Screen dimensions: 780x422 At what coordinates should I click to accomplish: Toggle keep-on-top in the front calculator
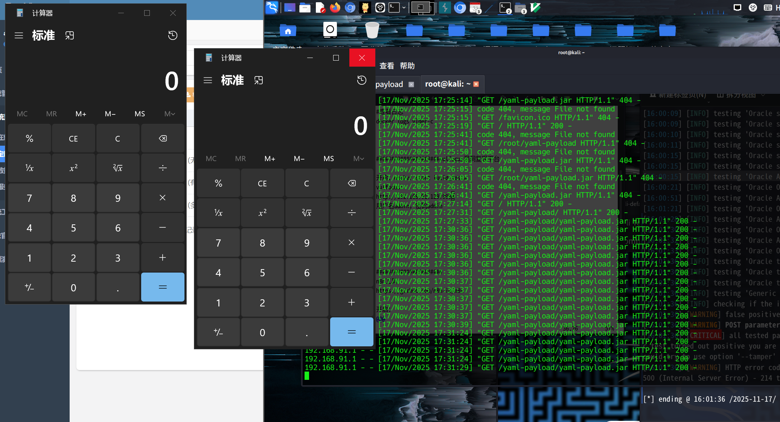(x=258, y=80)
